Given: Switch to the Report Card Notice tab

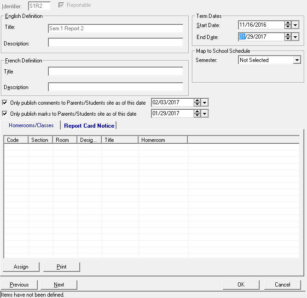Looking at the screenshot, I should [89, 126].
